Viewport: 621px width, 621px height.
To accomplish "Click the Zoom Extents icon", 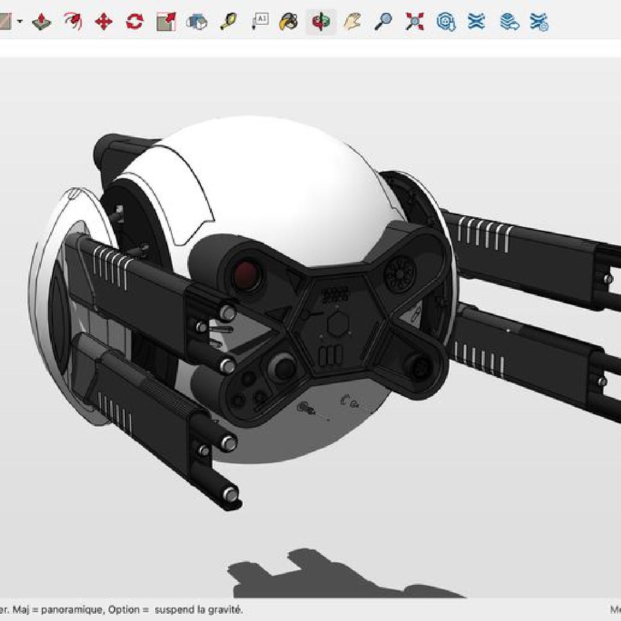I will click(415, 22).
